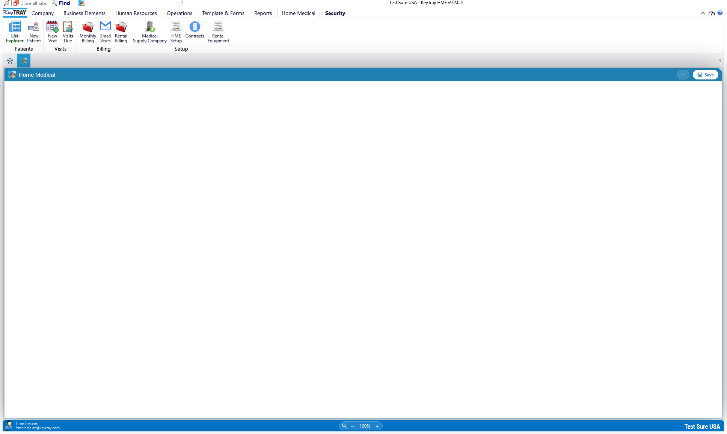Decrease zoom with minus button
This screenshot has height=434, width=727.
pyautogui.click(x=352, y=426)
